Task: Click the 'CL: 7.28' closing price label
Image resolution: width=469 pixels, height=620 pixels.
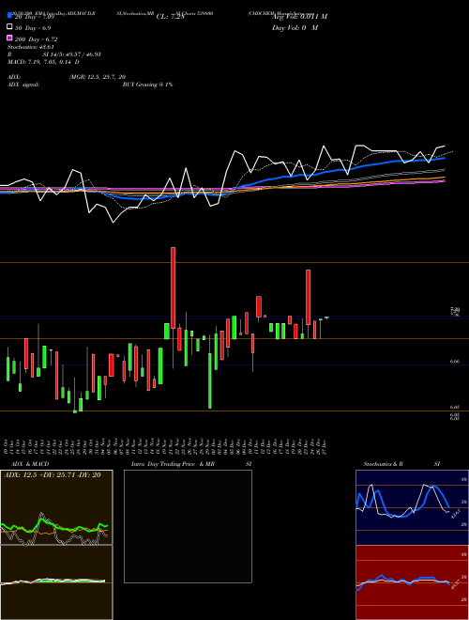Action: tap(171, 17)
